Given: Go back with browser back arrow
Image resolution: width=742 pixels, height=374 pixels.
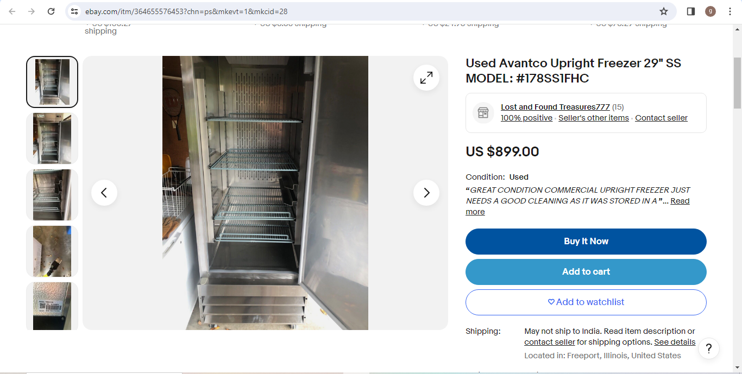Looking at the screenshot, I should tap(12, 11).
